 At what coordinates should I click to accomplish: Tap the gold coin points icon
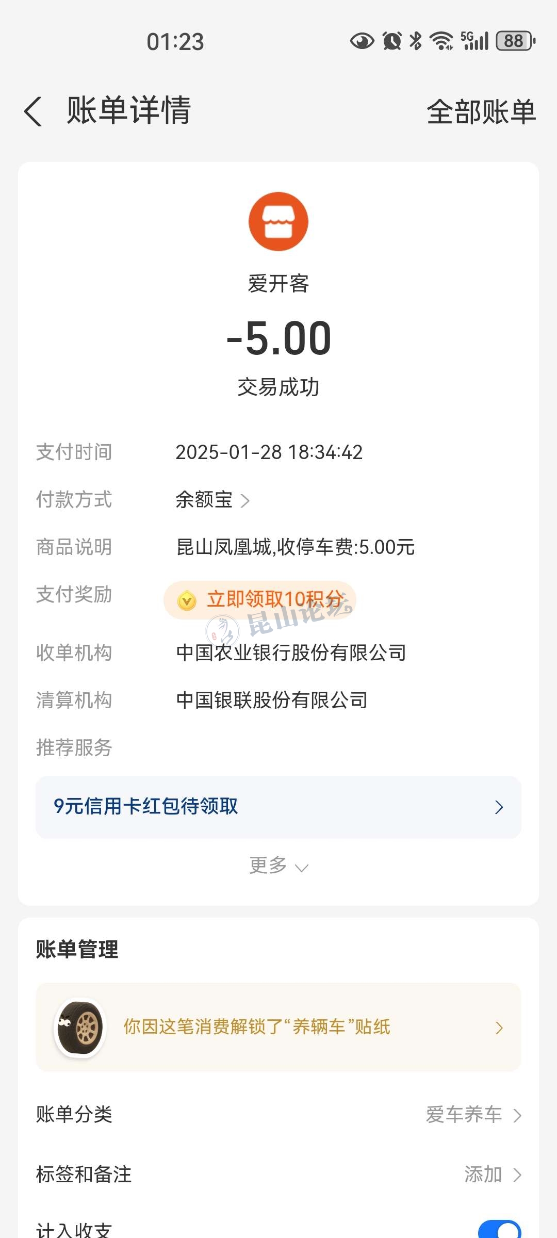pos(187,600)
